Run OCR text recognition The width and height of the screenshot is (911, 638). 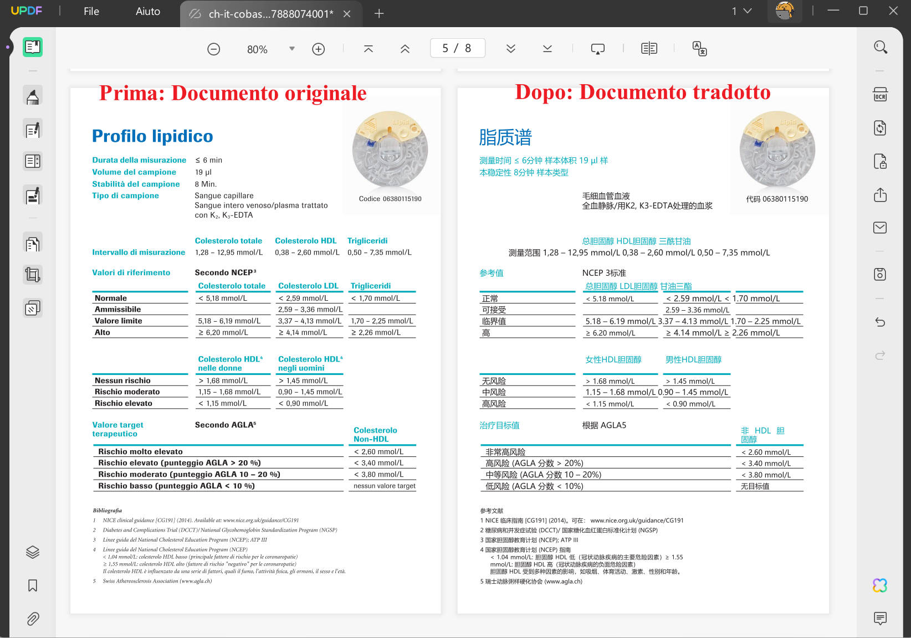click(880, 95)
